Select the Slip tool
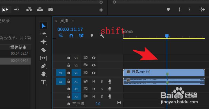The image size is (209, 109). 43,58
